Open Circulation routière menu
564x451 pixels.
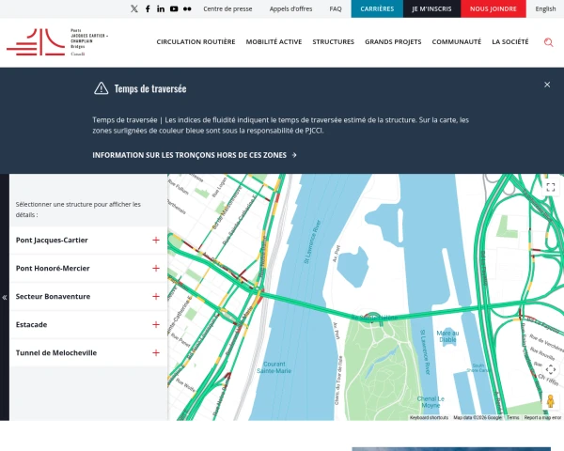(x=196, y=41)
